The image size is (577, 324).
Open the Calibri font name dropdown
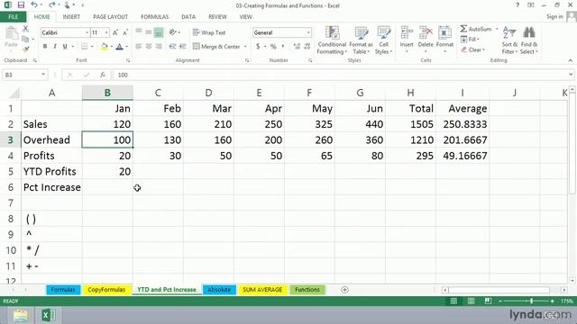87,32
